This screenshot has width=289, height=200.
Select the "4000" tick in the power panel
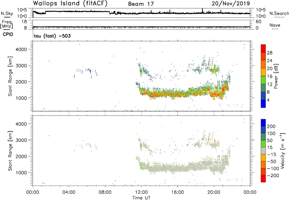tap(21, 49)
